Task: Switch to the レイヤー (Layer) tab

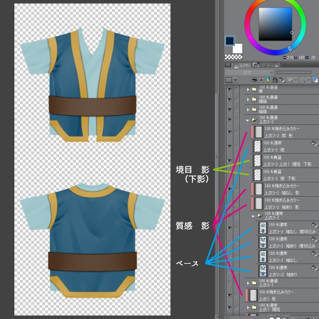Action: 241,65
